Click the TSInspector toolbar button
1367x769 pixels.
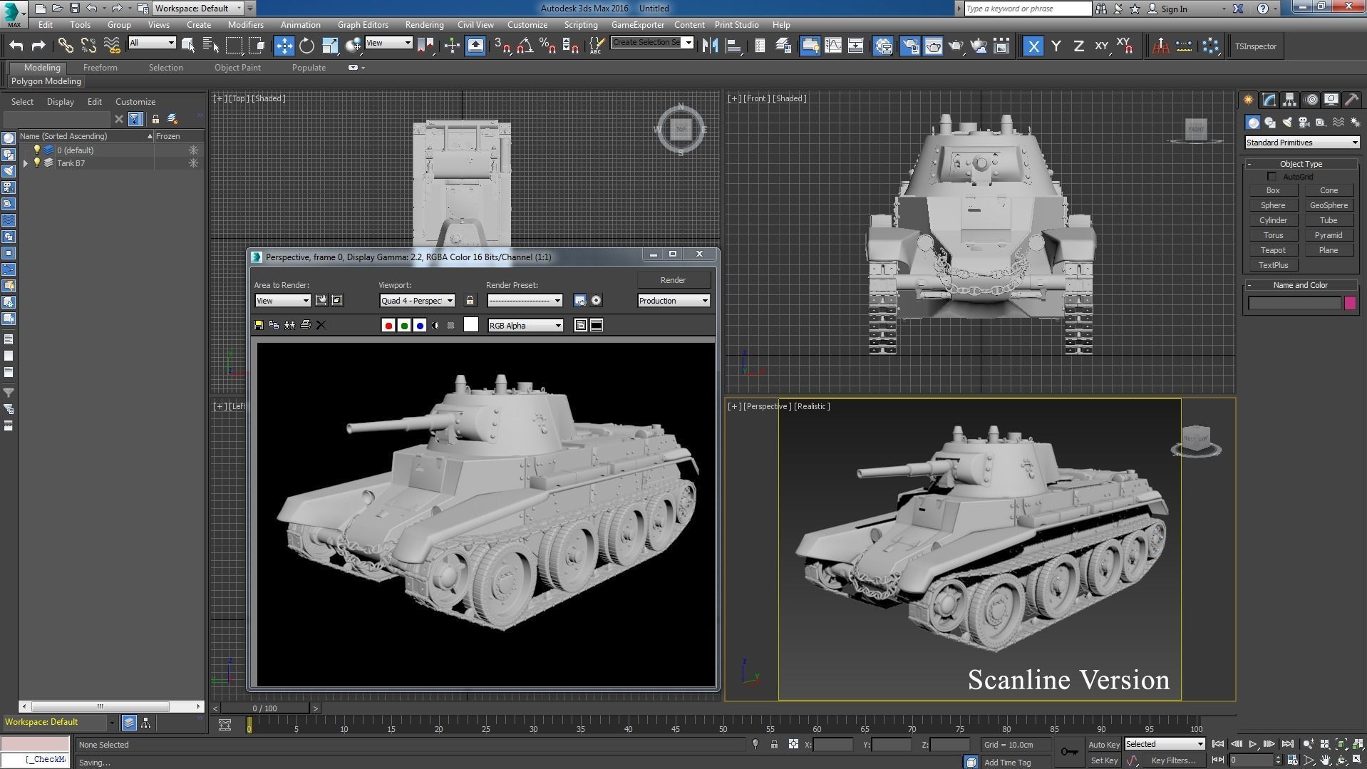pyautogui.click(x=1256, y=46)
